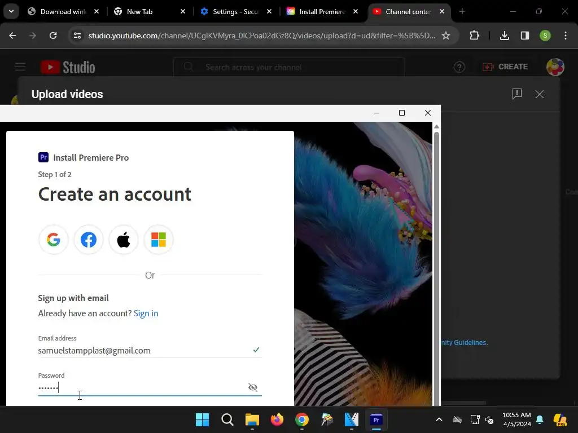Click the YouTube Studio logo
Viewport: 578px width, 433px height.
(x=68, y=67)
